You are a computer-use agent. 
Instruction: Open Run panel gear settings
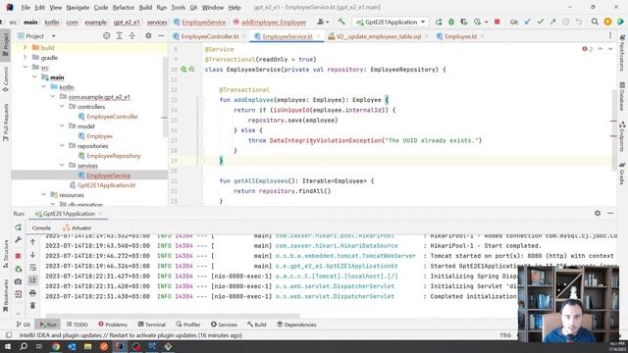click(x=598, y=214)
